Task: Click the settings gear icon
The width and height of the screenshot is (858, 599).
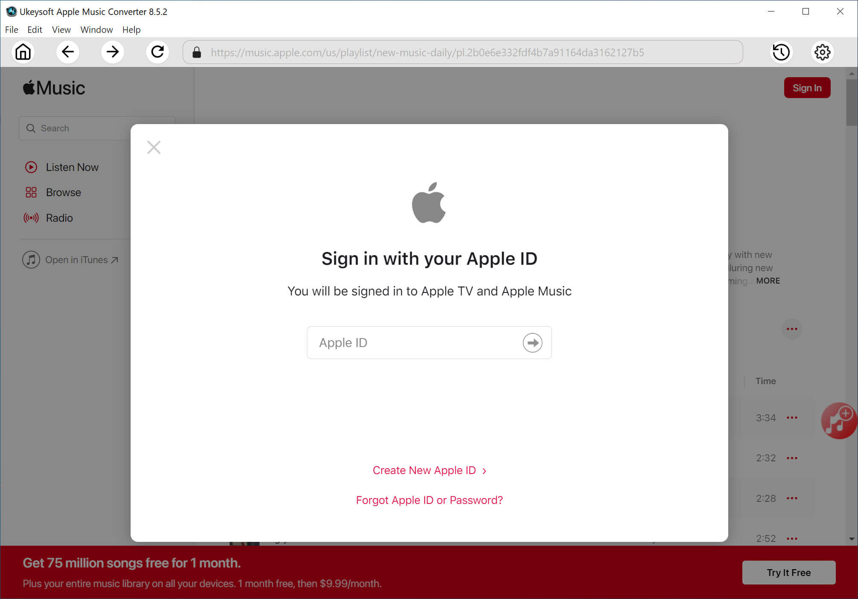Action: [x=822, y=52]
